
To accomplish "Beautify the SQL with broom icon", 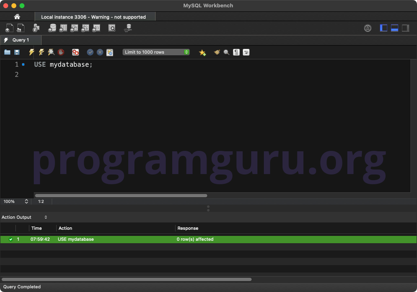I will [x=217, y=52].
